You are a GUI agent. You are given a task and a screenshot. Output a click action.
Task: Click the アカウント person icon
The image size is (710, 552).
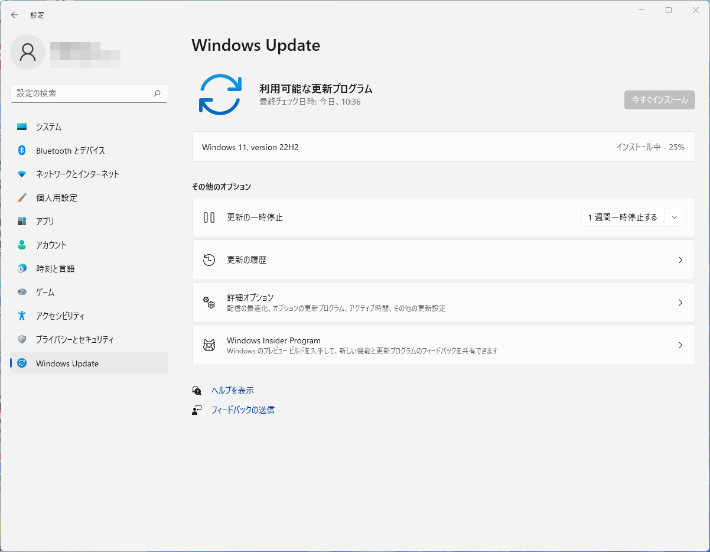[x=22, y=245]
